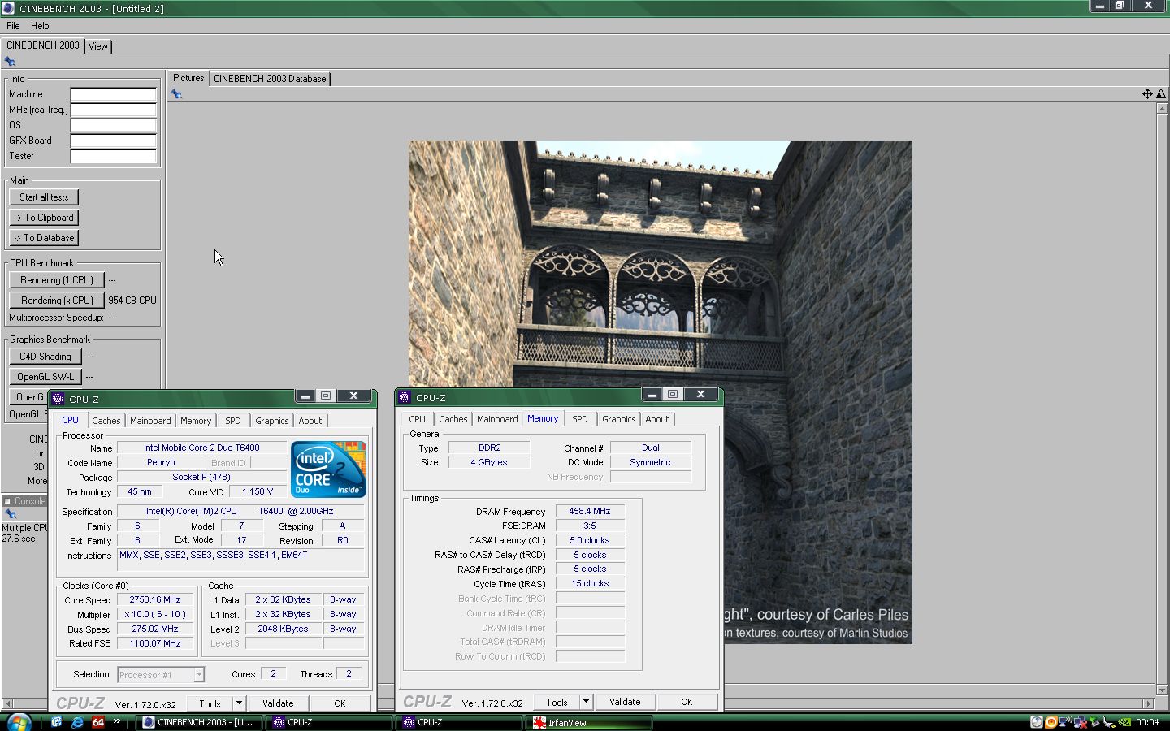
Task: Click the To Database button
Action: (x=44, y=238)
